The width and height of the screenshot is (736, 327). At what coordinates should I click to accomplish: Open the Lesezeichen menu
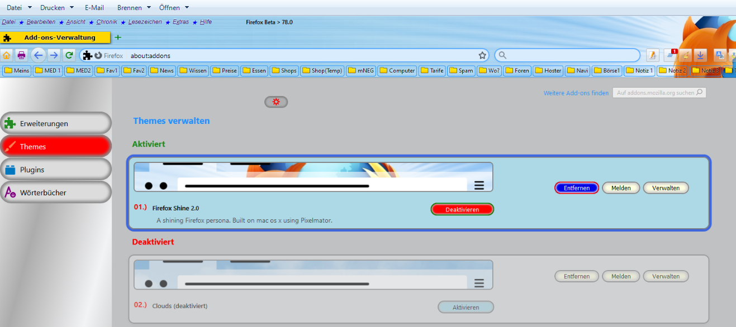point(145,22)
